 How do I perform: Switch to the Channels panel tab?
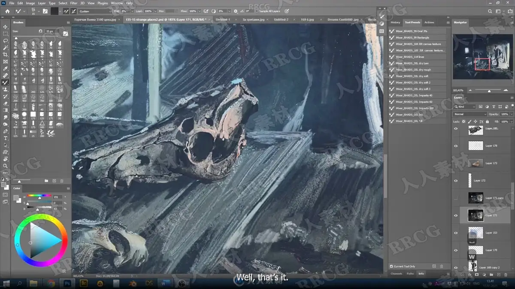396,274
